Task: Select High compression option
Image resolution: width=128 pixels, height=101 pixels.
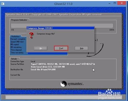Action: click(82, 48)
